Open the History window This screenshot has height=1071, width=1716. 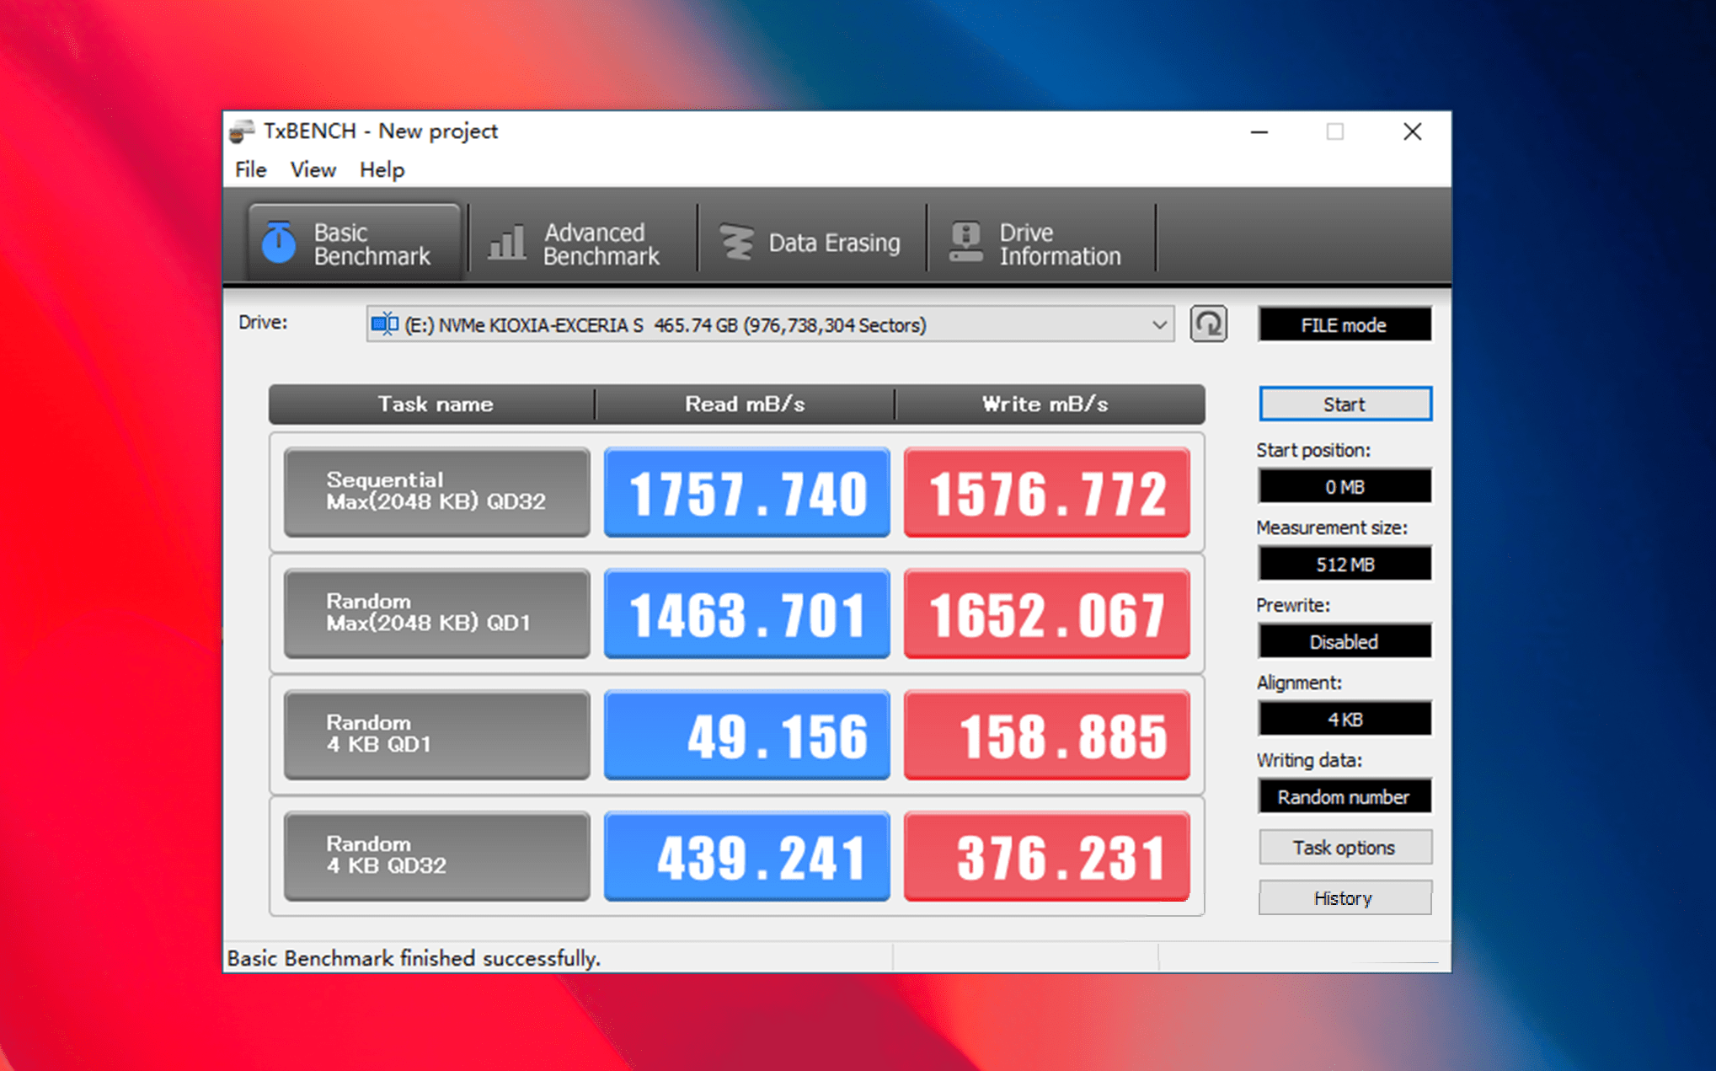coord(1344,897)
